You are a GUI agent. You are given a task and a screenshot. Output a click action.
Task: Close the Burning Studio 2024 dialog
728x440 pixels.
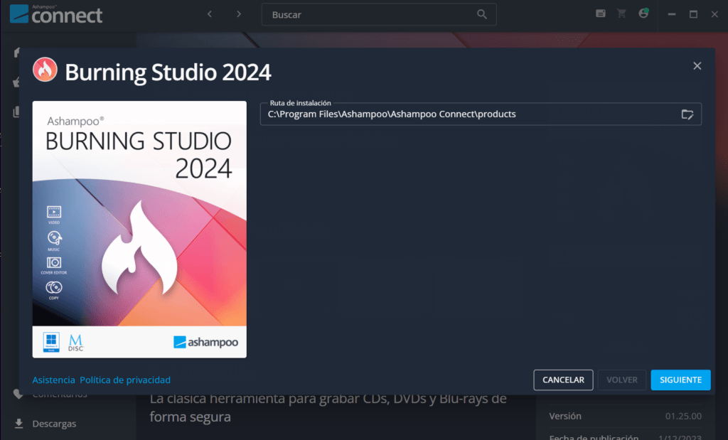pyautogui.click(x=697, y=66)
